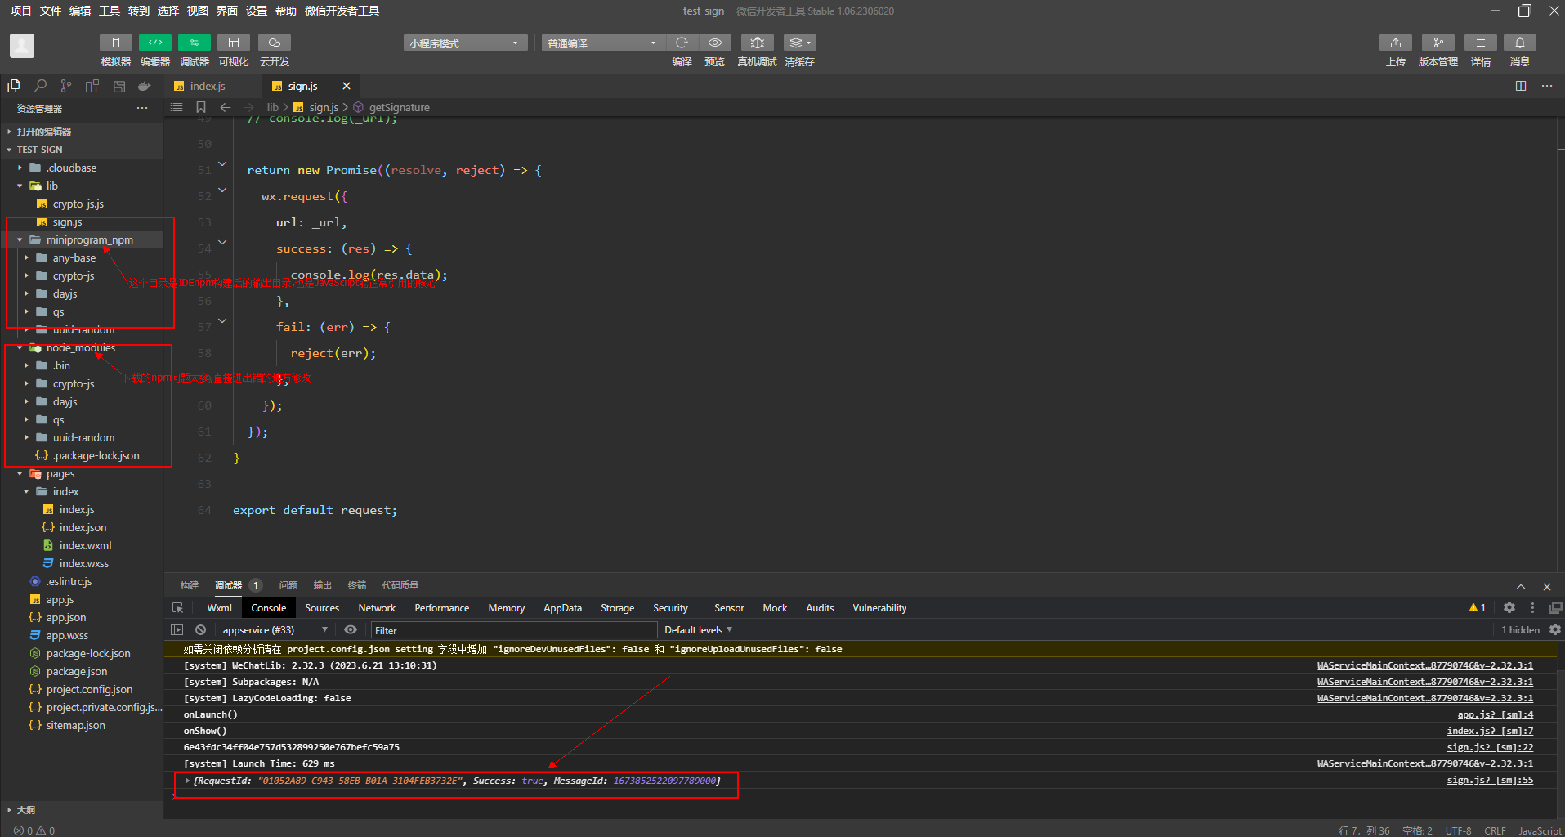The height and width of the screenshot is (837, 1565).
Task: Open the 详情 details icon
Action: 1481,43
